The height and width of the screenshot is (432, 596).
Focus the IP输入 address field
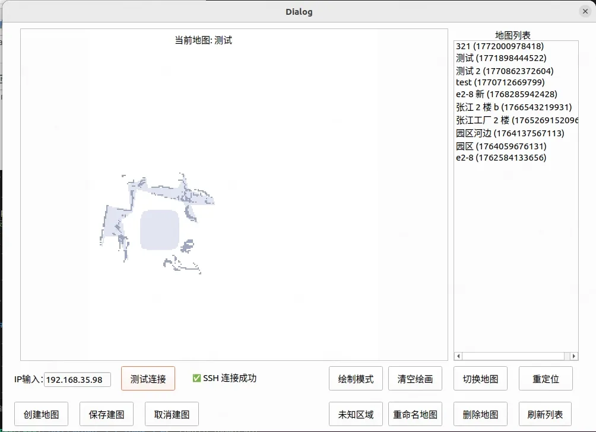tap(77, 379)
